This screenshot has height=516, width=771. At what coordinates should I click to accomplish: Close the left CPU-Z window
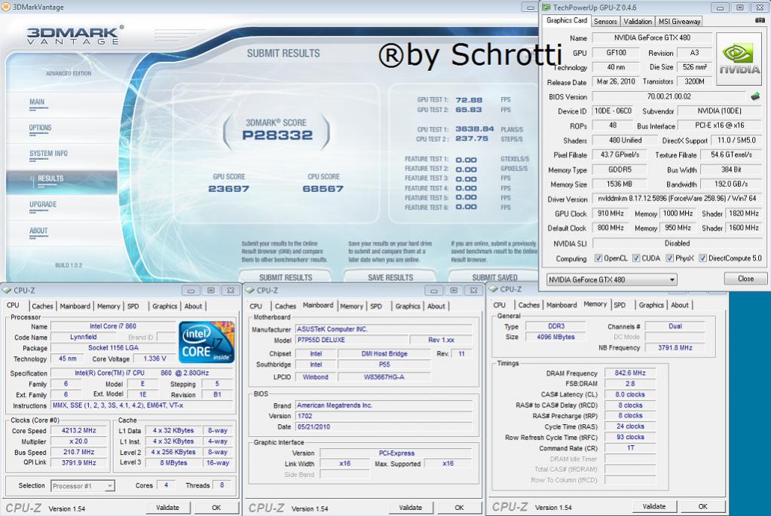pyautogui.click(x=230, y=291)
